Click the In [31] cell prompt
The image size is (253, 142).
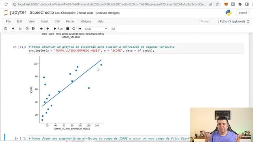pos(19,47)
